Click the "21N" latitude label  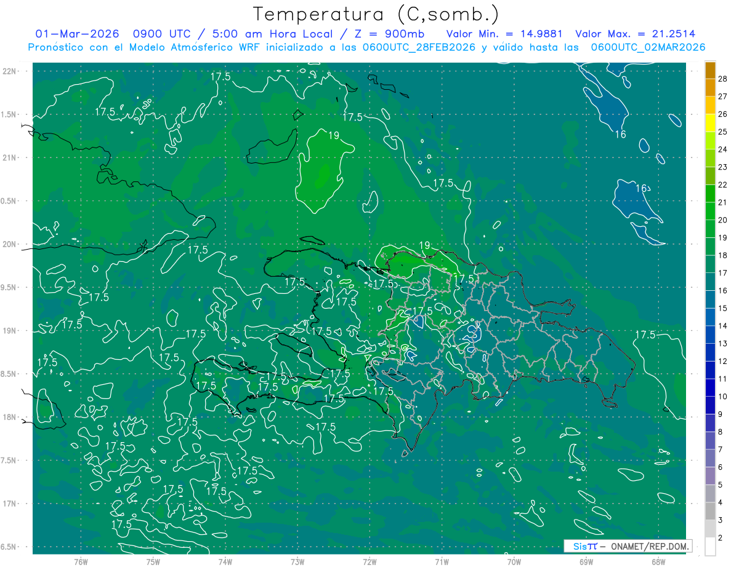tap(10, 157)
